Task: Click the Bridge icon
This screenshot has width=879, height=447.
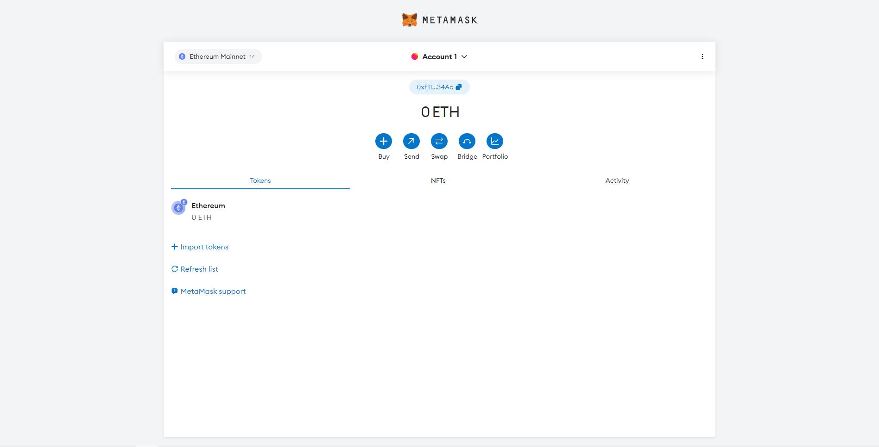Action: click(467, 141)
